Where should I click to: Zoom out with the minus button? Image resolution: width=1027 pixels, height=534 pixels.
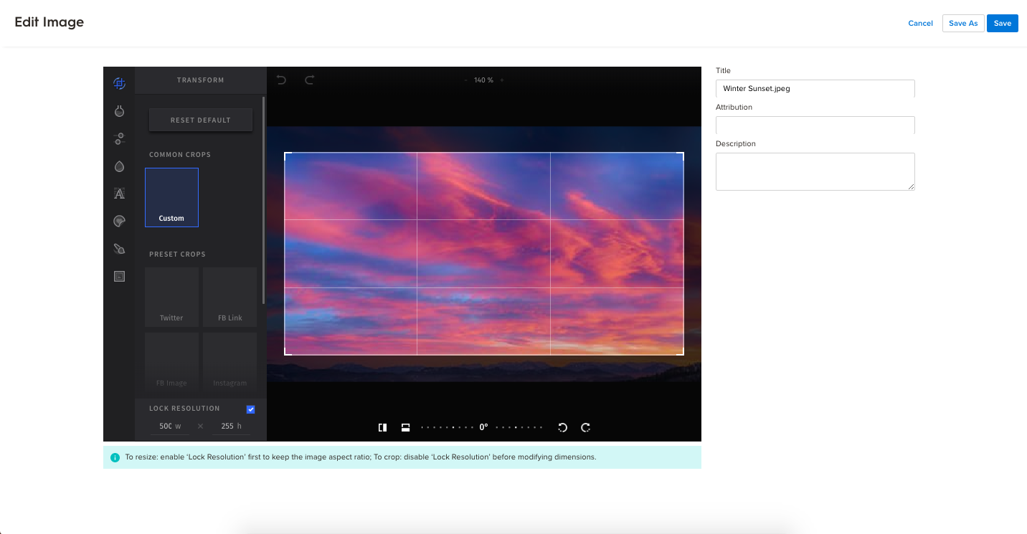pos(466,80)
